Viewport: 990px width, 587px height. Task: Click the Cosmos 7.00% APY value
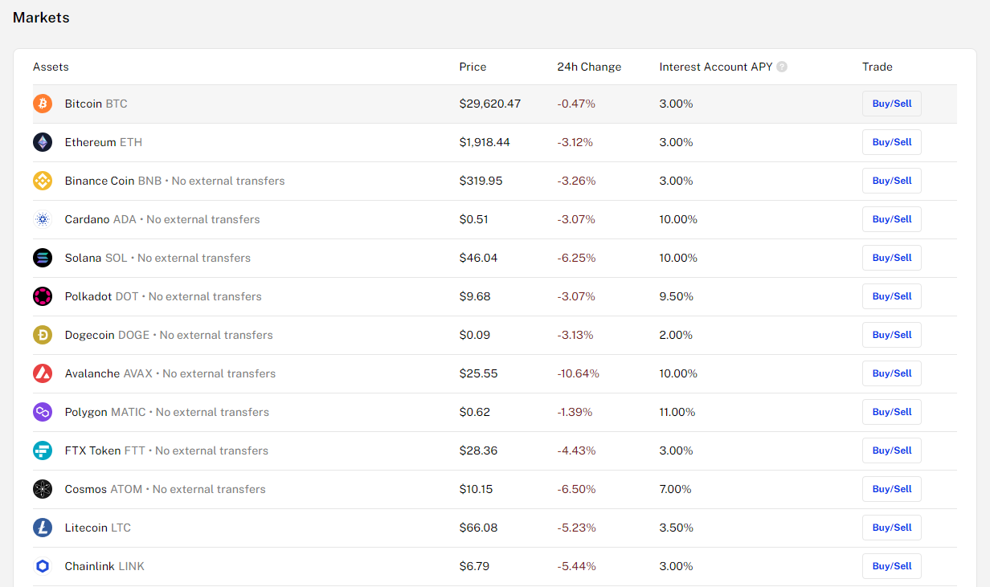pos(676,489)
